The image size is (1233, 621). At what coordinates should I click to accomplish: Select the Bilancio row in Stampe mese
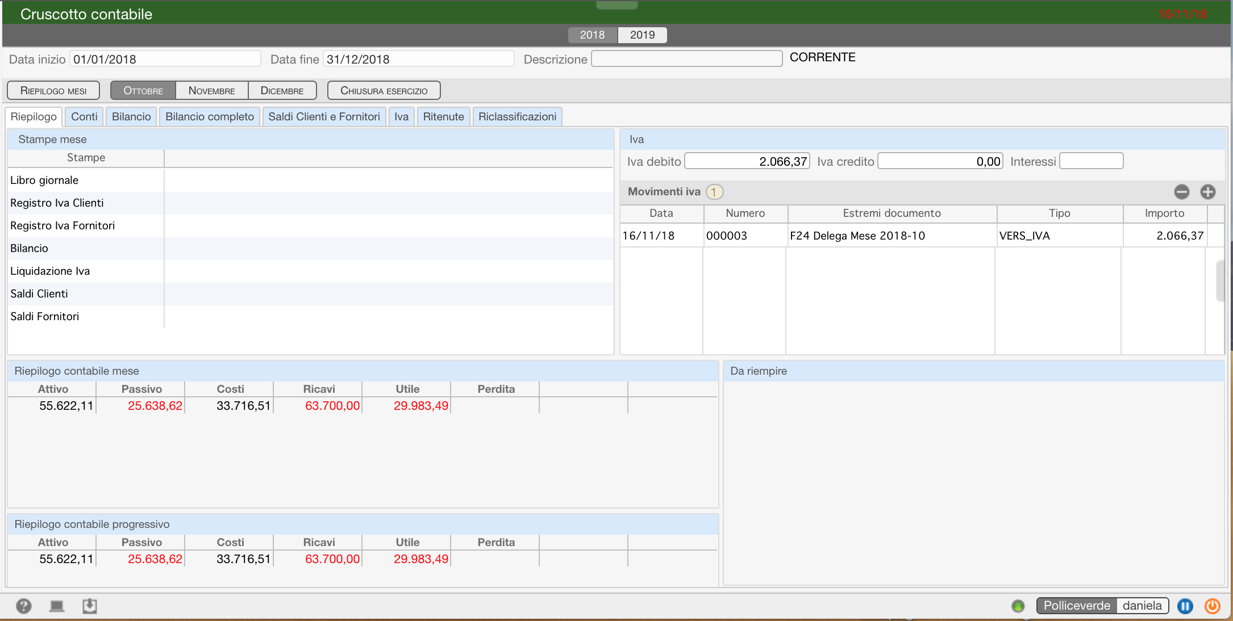[x=310, y=249]
